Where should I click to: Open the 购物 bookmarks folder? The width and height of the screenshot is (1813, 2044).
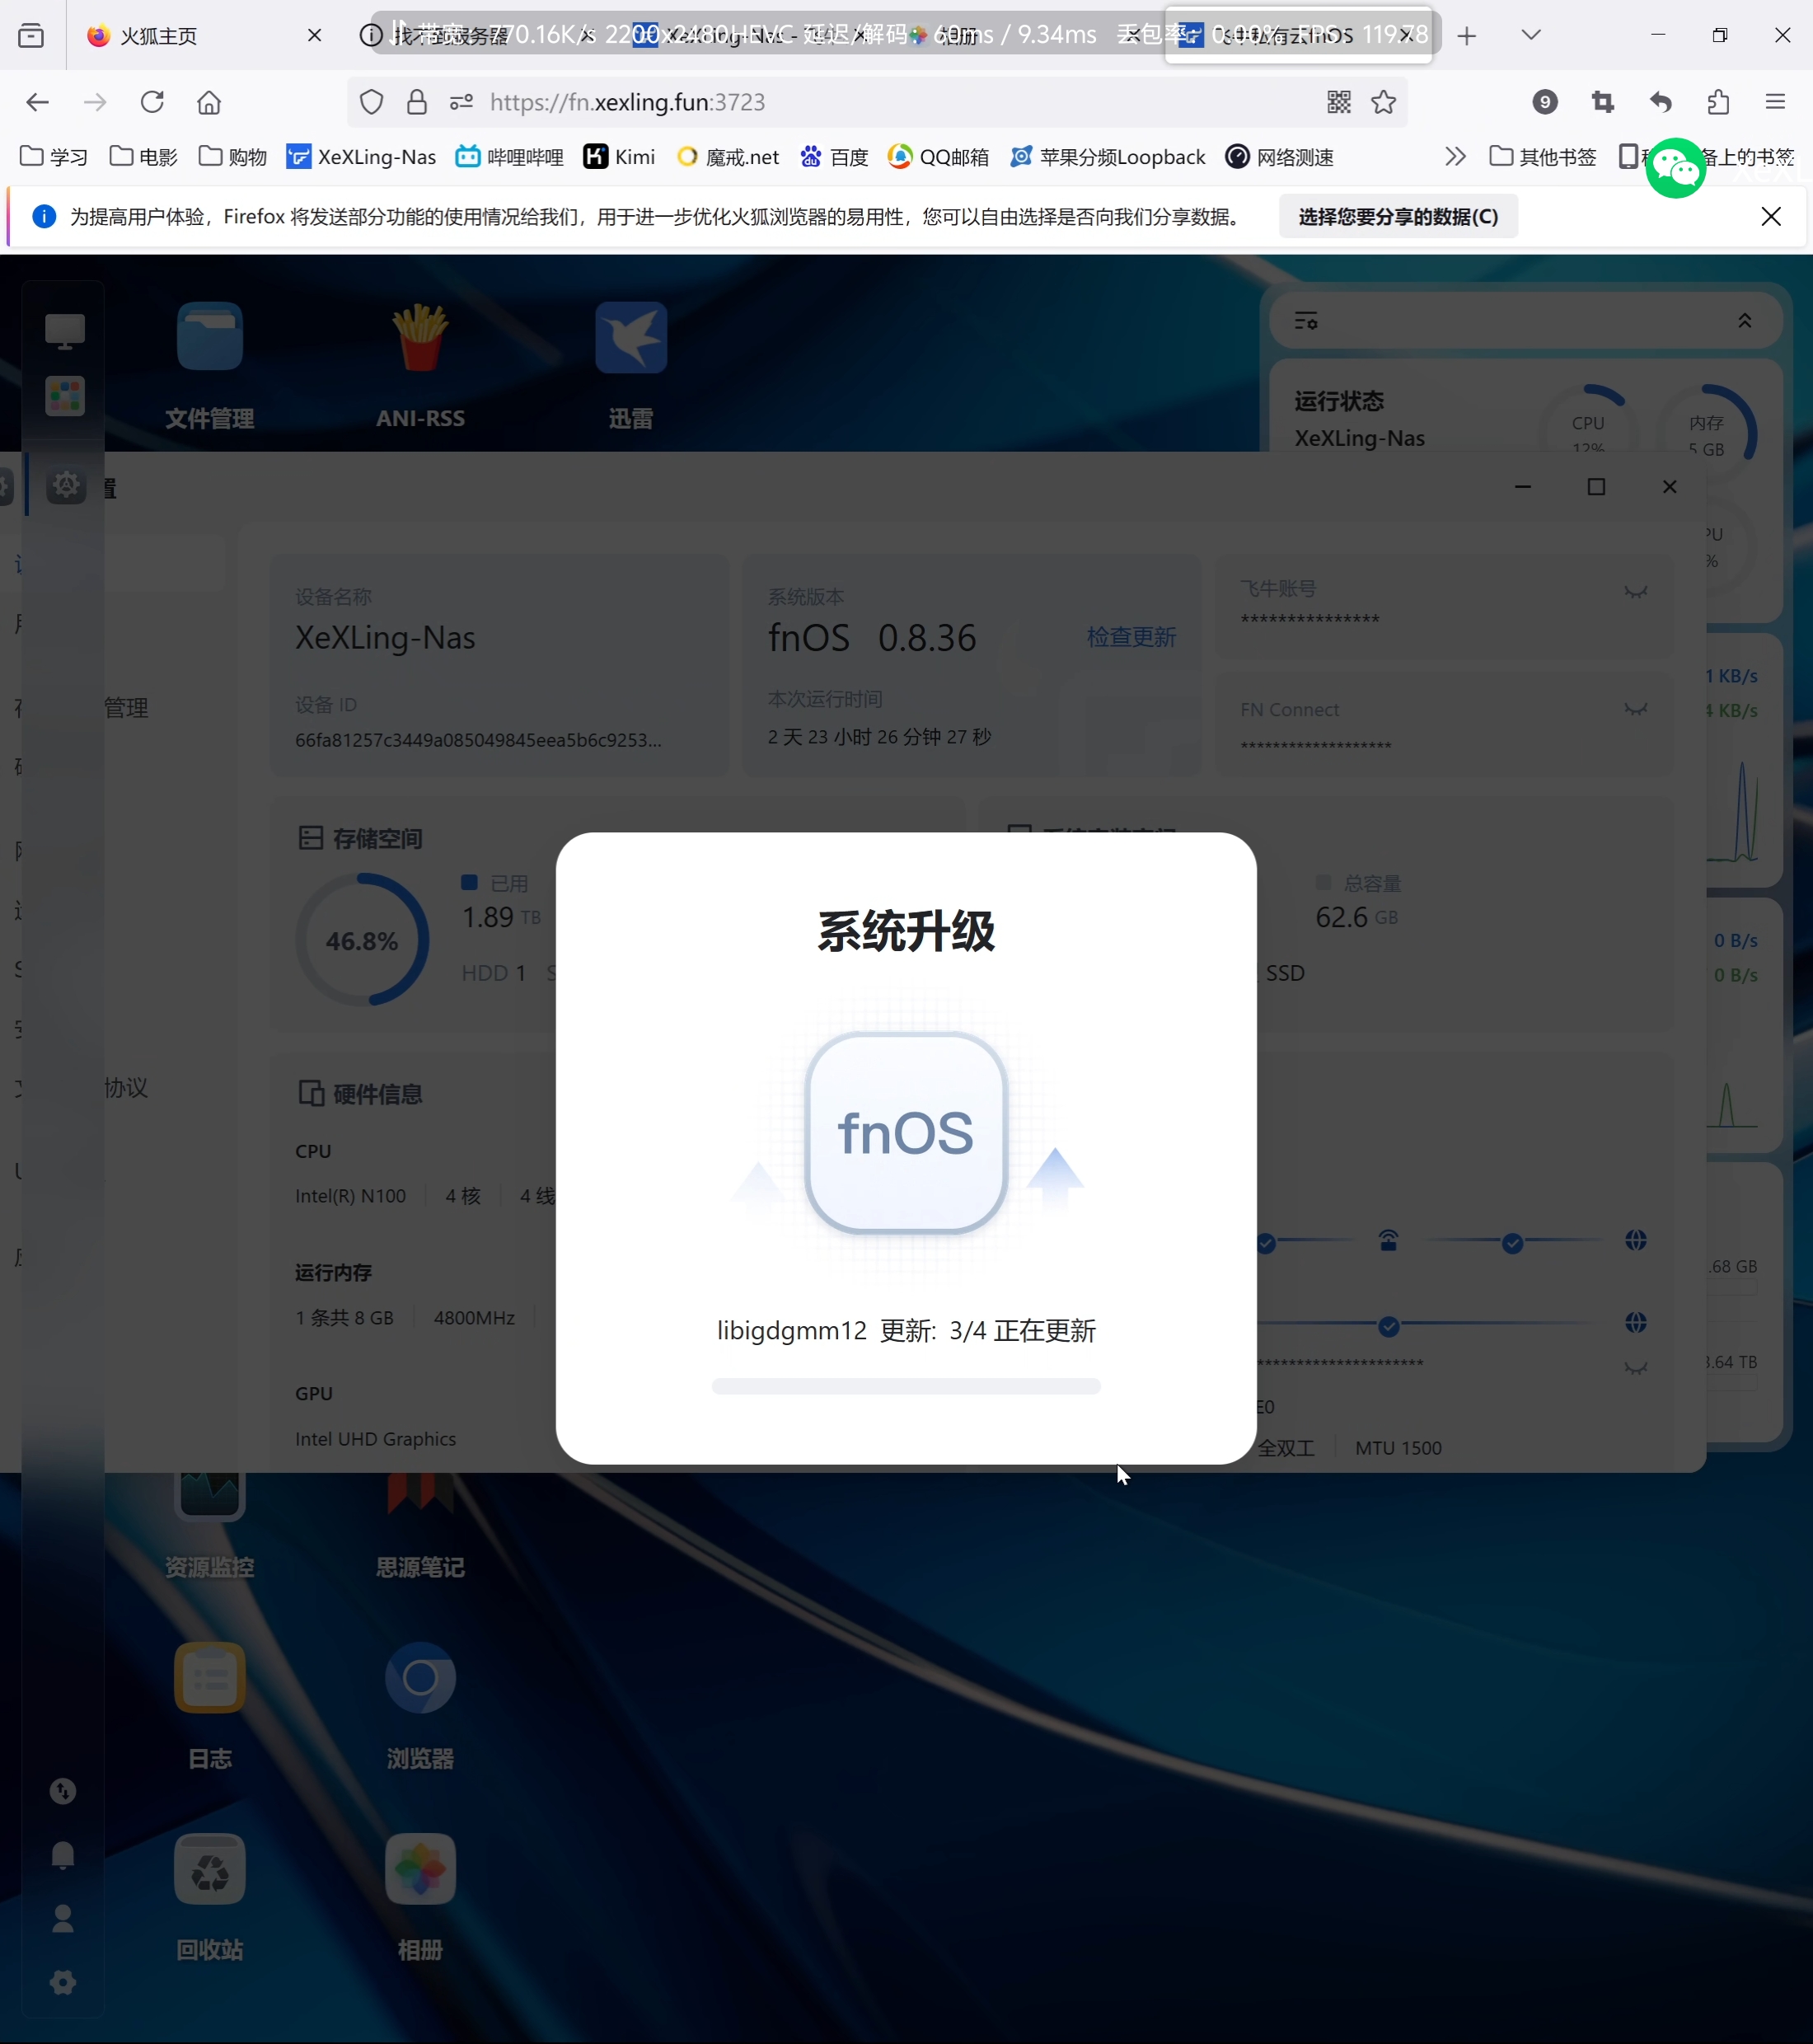click(x=232, y=157)
